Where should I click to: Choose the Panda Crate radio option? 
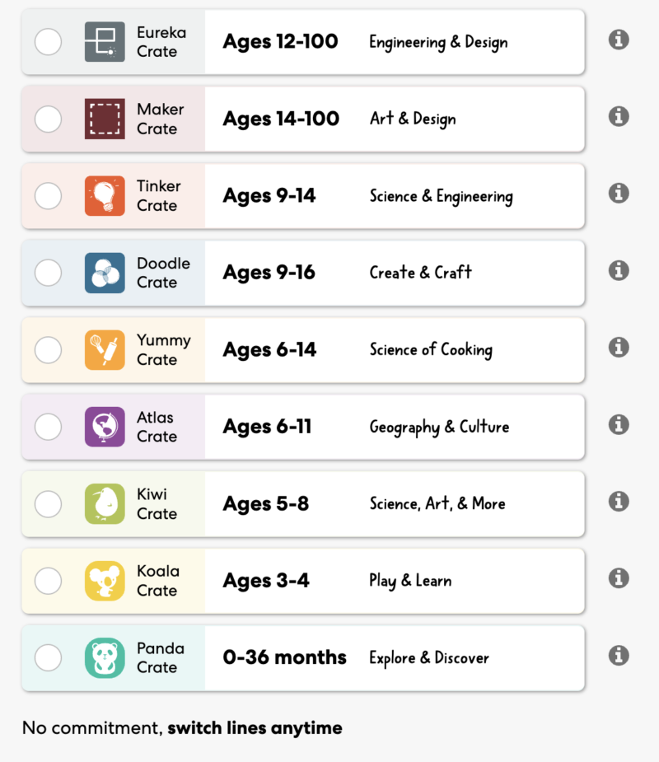click(x=48, y=658)
